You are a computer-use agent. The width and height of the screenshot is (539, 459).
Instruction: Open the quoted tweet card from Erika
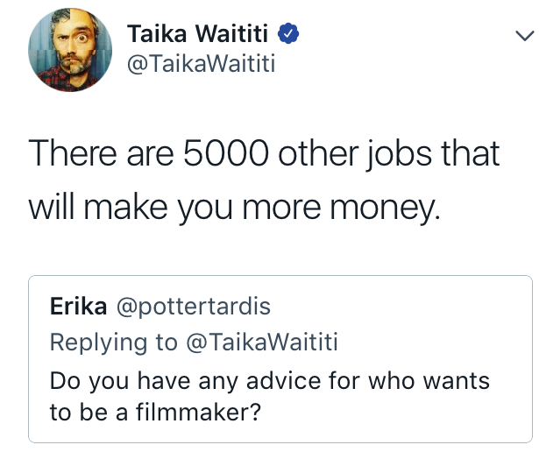pyautogui.click(x=280, y=359)
